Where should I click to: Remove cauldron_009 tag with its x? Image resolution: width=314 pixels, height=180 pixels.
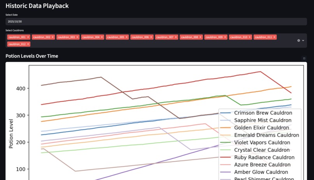(225, 37)
